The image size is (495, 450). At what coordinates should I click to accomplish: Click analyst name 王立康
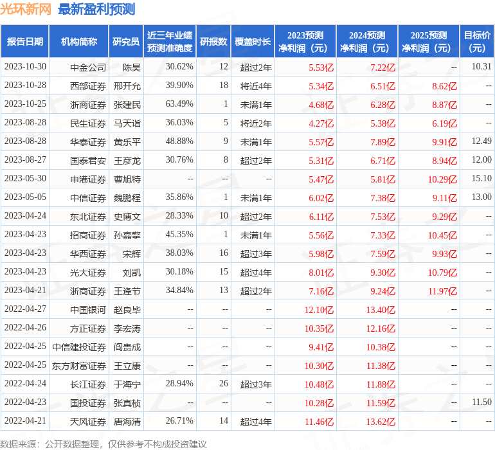[127, 365]
